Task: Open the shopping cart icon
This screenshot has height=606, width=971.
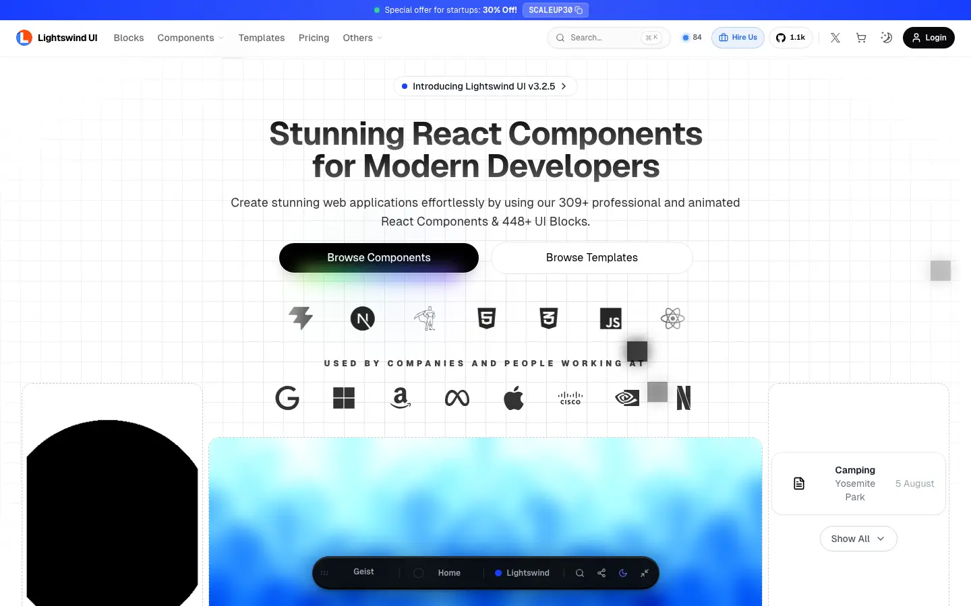Action: (861, 38)
